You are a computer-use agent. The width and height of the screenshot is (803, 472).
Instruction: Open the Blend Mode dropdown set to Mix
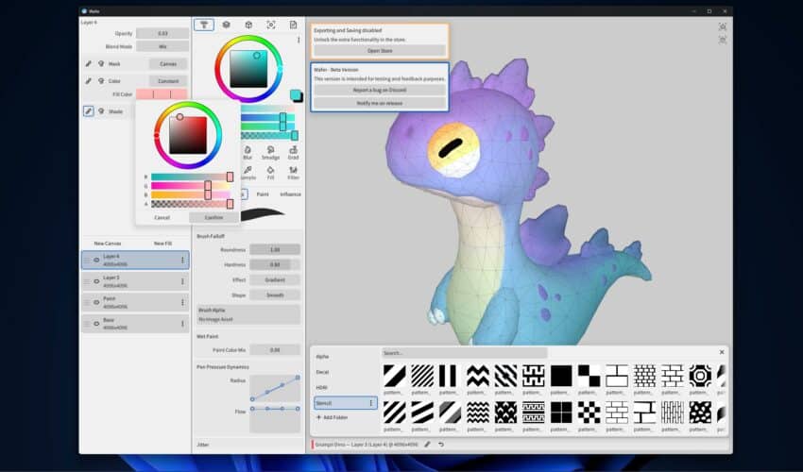162,45
